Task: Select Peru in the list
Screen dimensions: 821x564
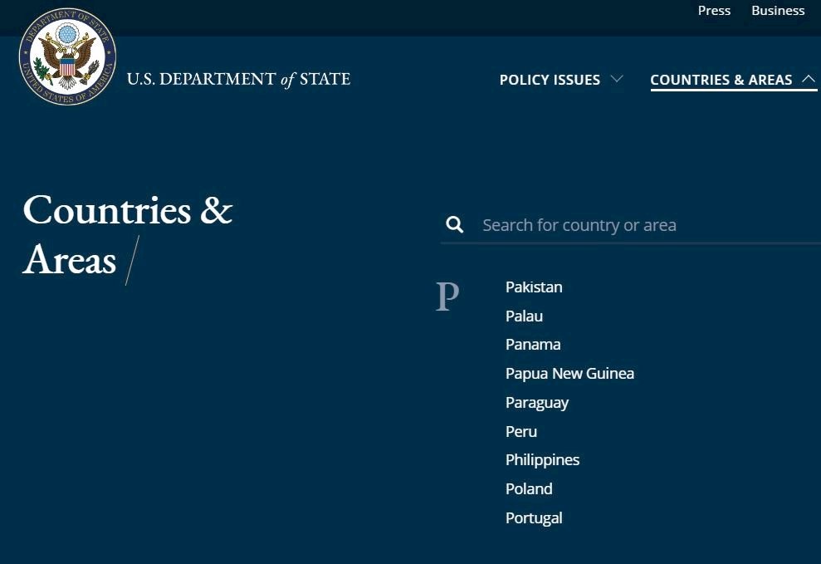Action: pos(521,431)
